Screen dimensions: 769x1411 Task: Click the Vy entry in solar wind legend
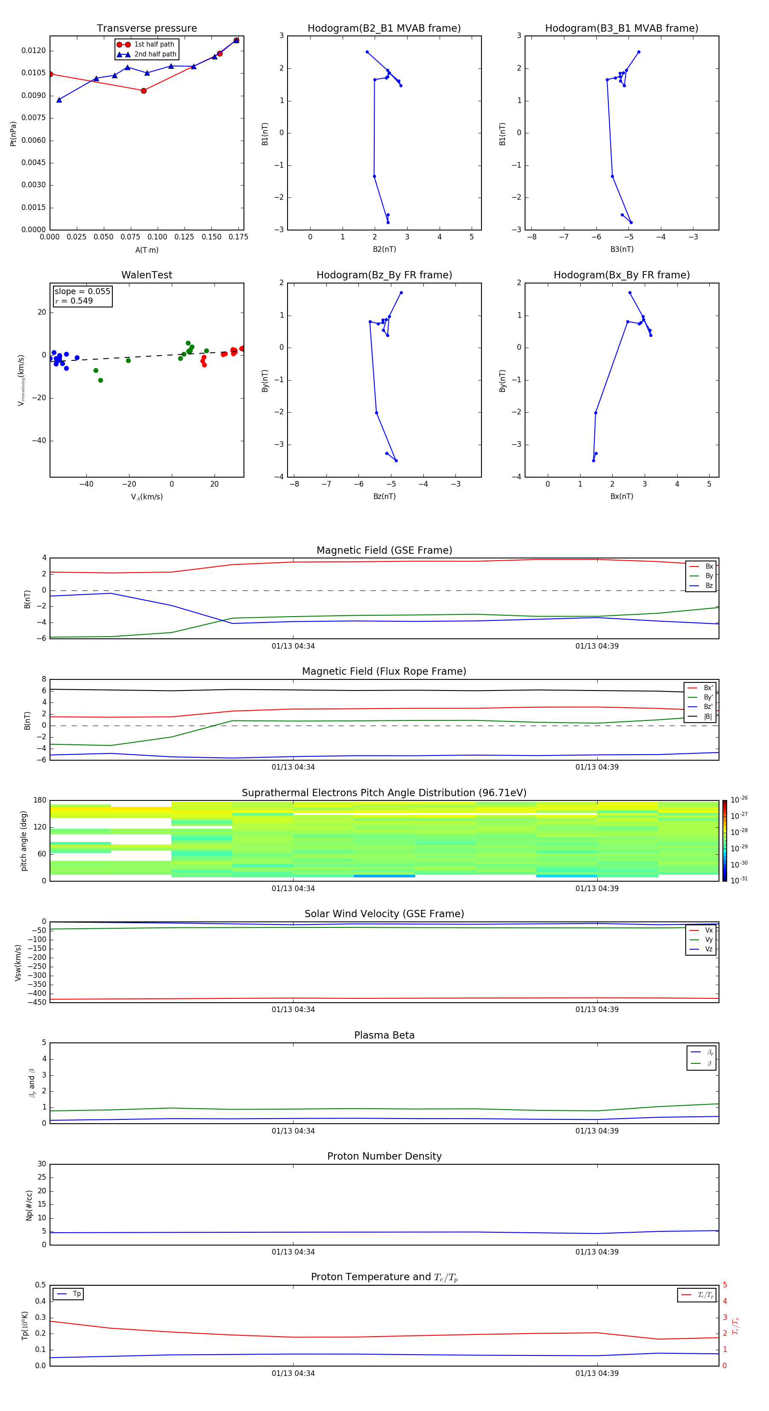tap(701, 939)
